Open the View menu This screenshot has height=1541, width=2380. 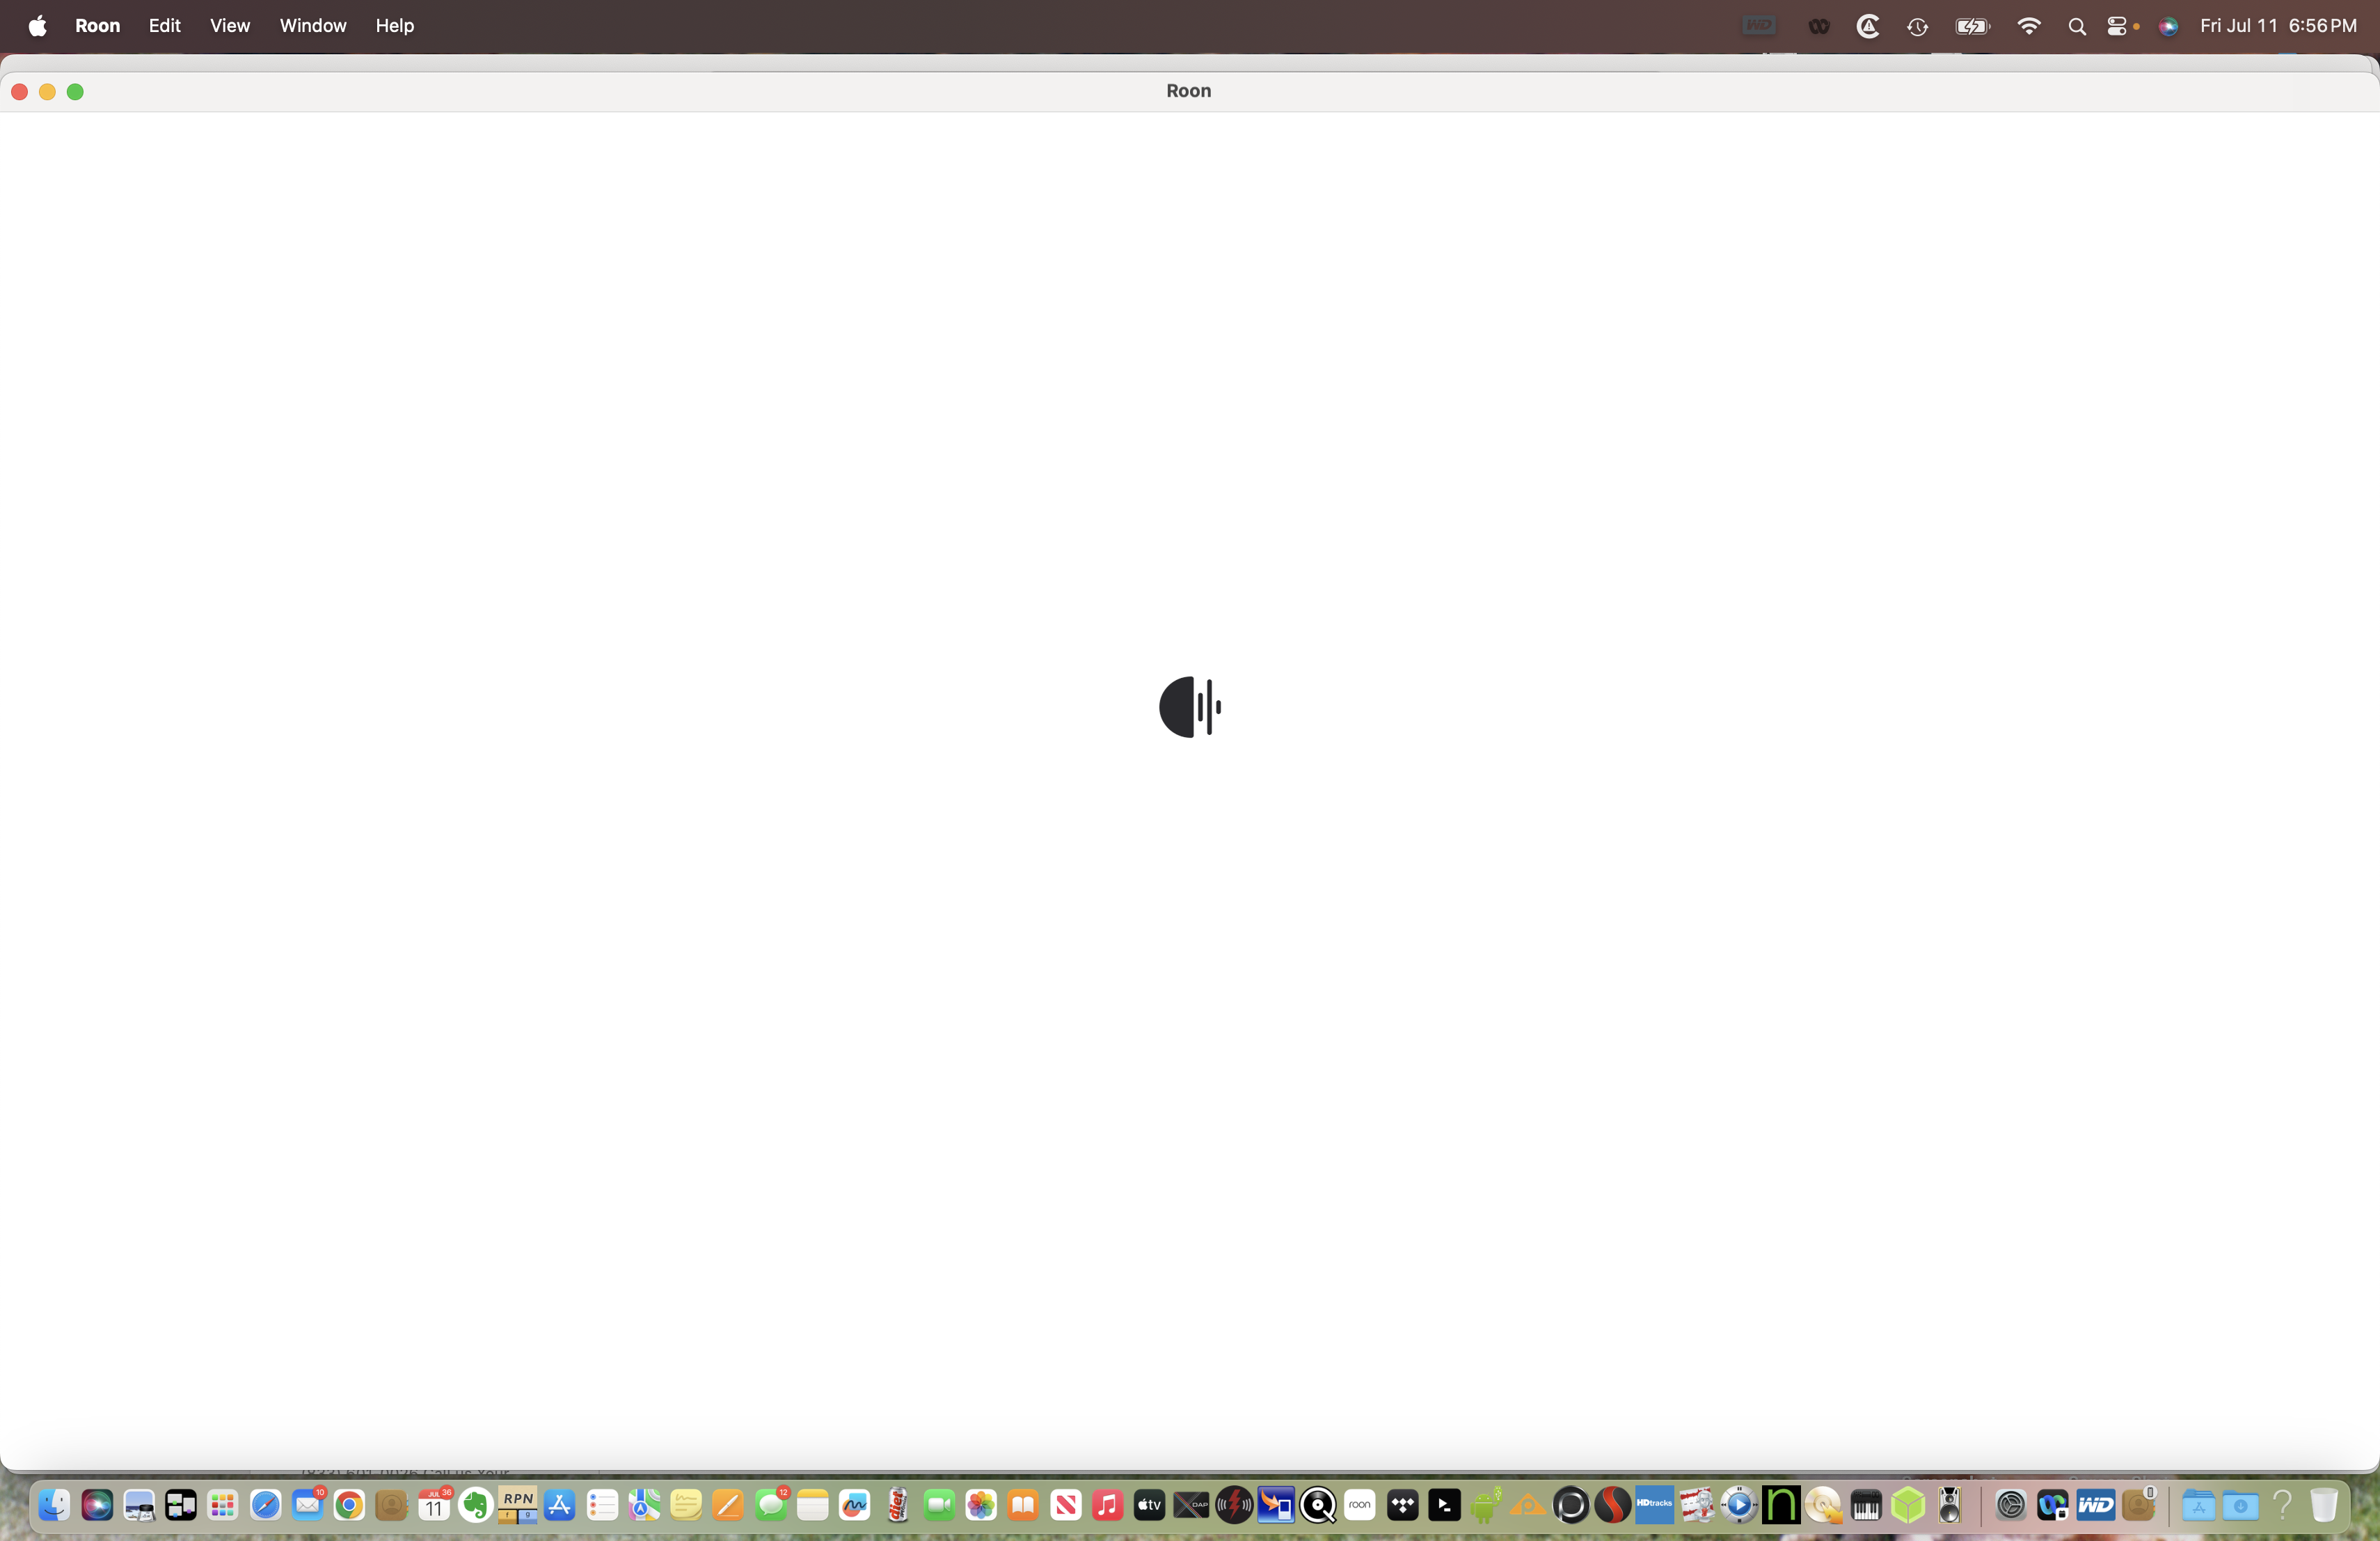[x=230, y=26]
